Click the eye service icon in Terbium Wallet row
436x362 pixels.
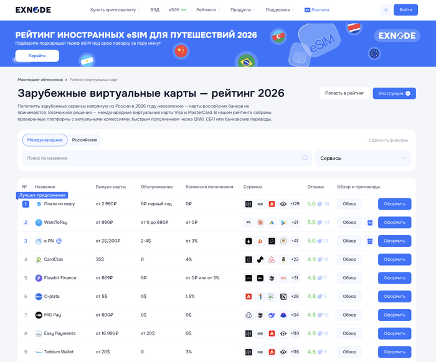(283, 352)
